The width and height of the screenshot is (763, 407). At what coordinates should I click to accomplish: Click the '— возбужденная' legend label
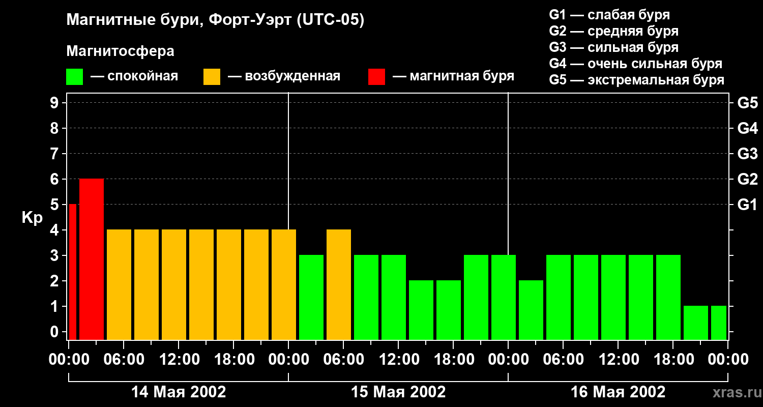coord(284,76)
